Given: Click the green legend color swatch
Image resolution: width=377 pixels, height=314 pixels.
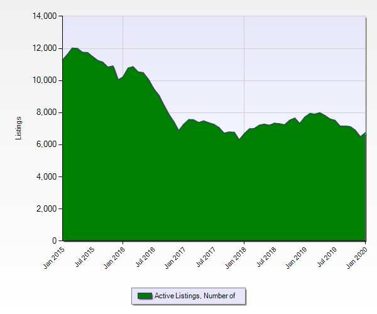Looking at the screenshot, I should (145, 296).
